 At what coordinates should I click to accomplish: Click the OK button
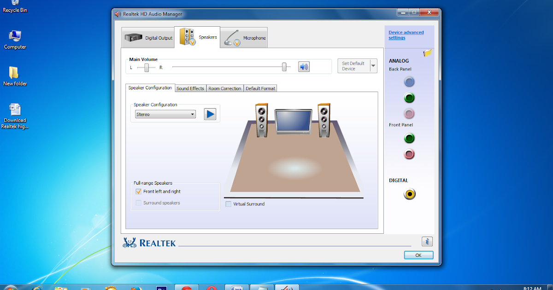tap(418, 255)
